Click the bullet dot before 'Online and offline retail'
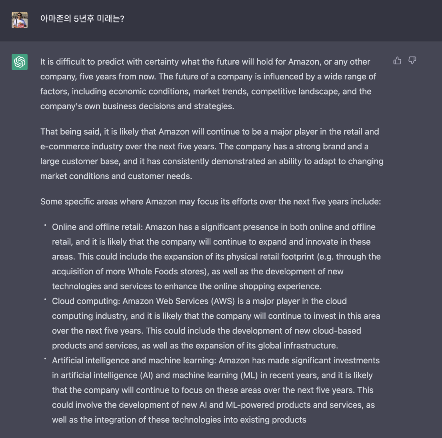The image size is (442, 438). pyautogui.click(x=45, y=225)
